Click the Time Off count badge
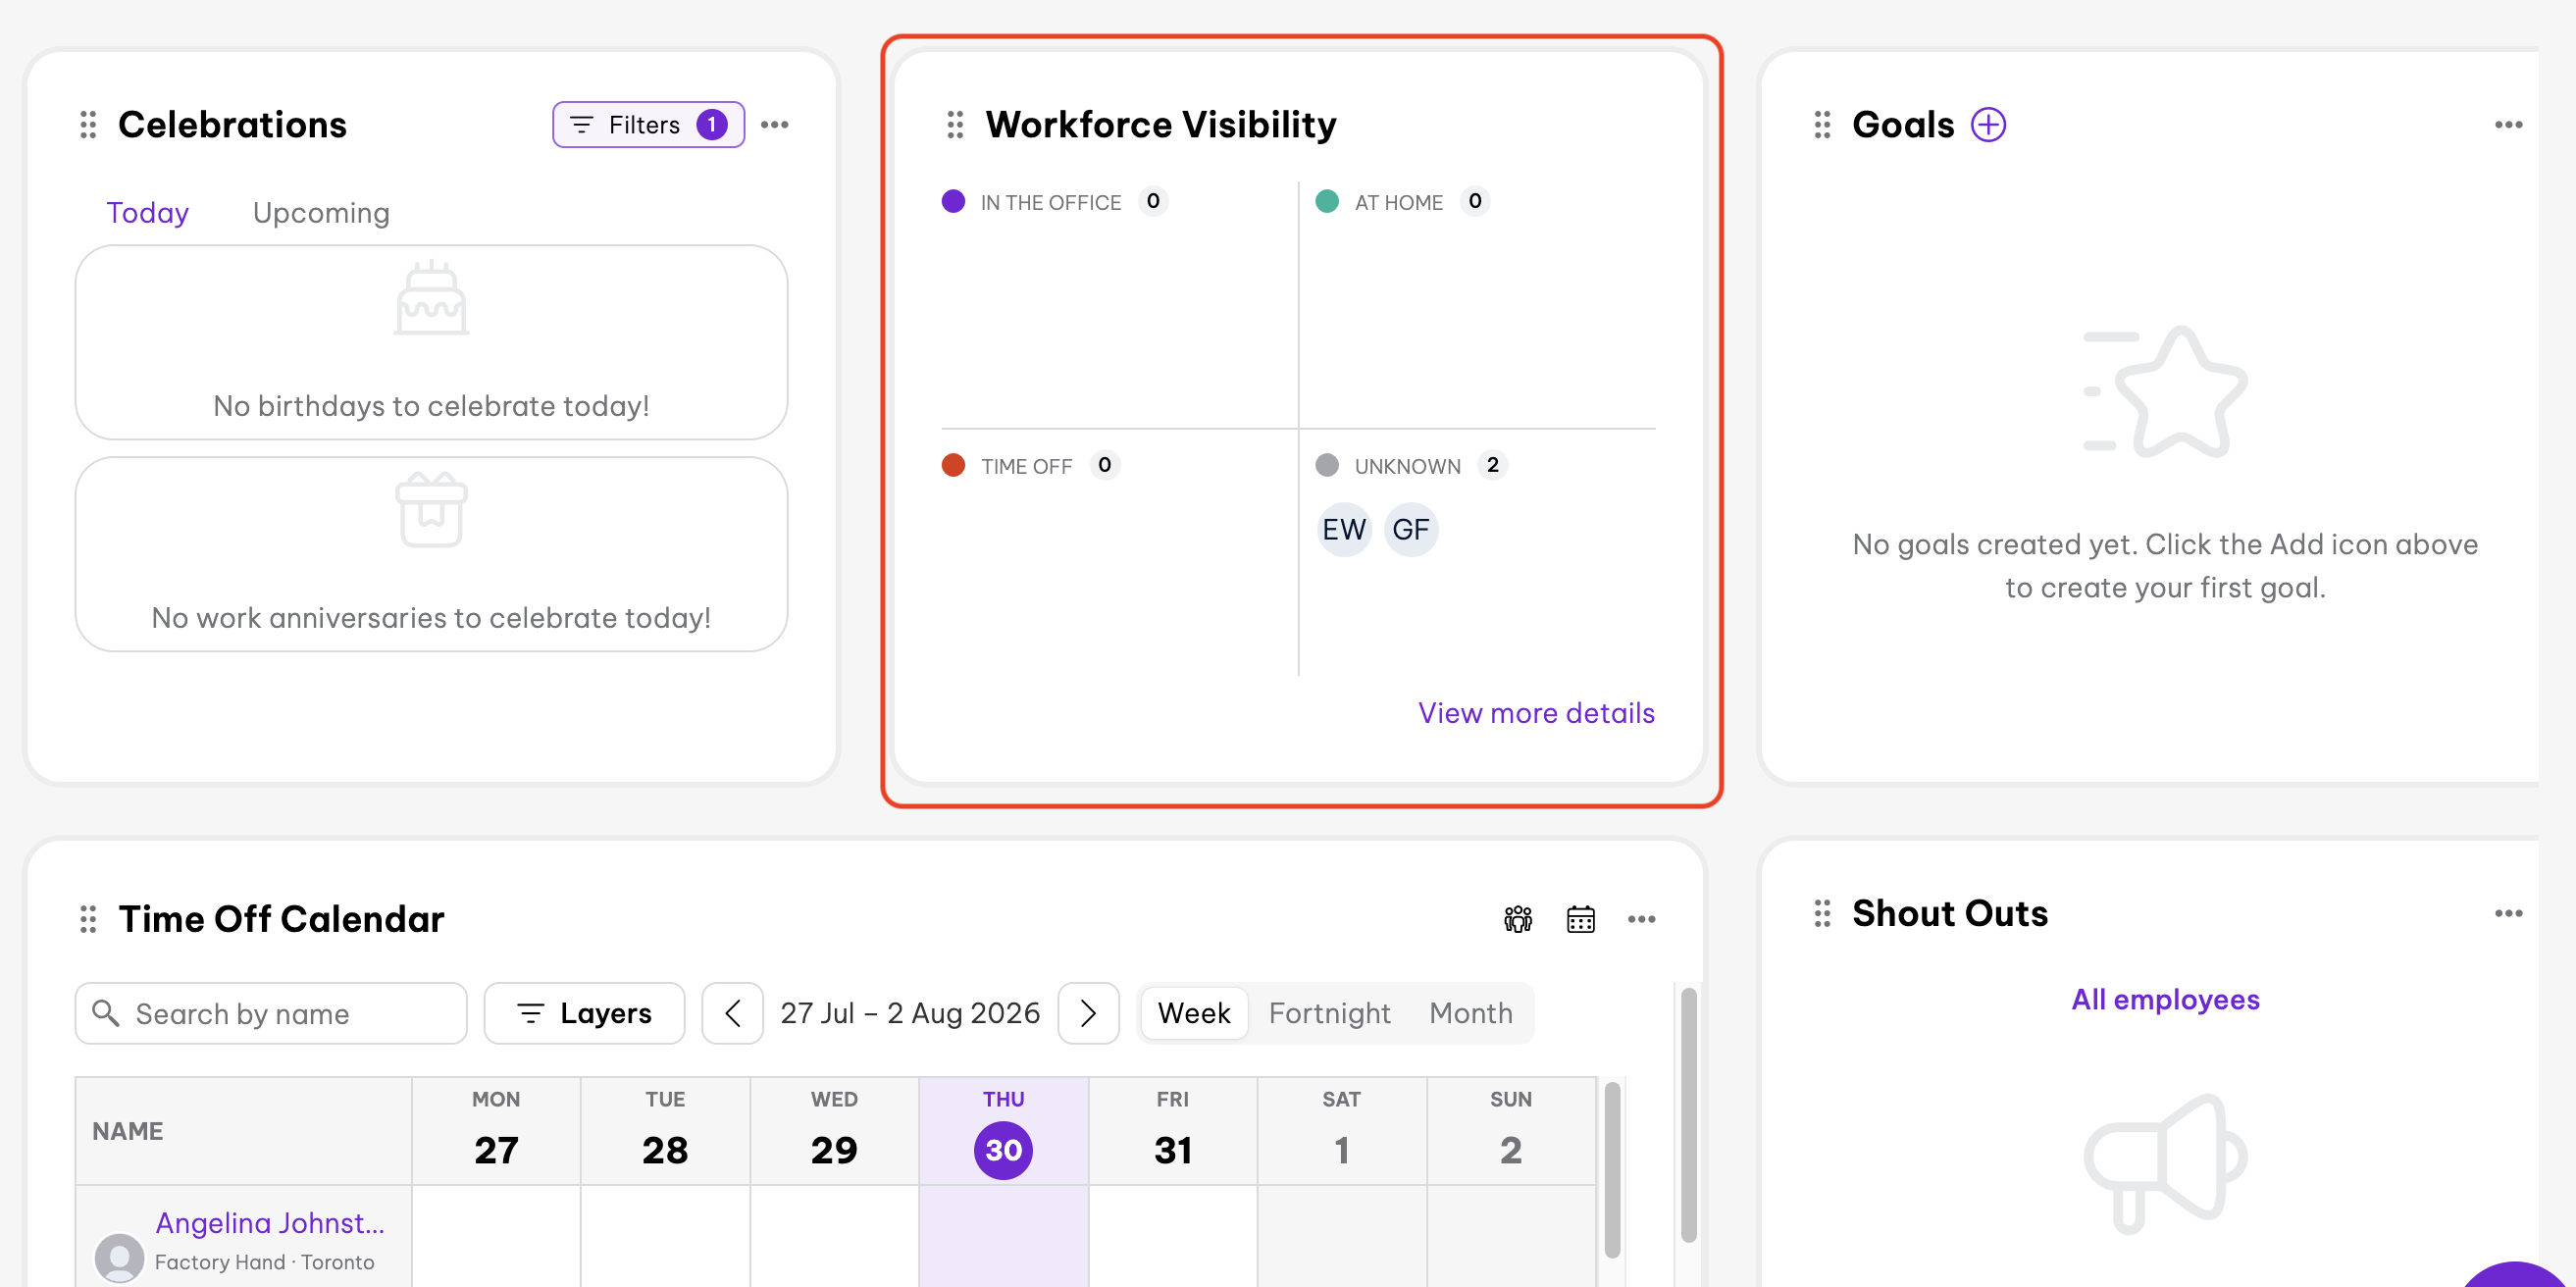The image size is (2576, 1287). click(1105, 465)
